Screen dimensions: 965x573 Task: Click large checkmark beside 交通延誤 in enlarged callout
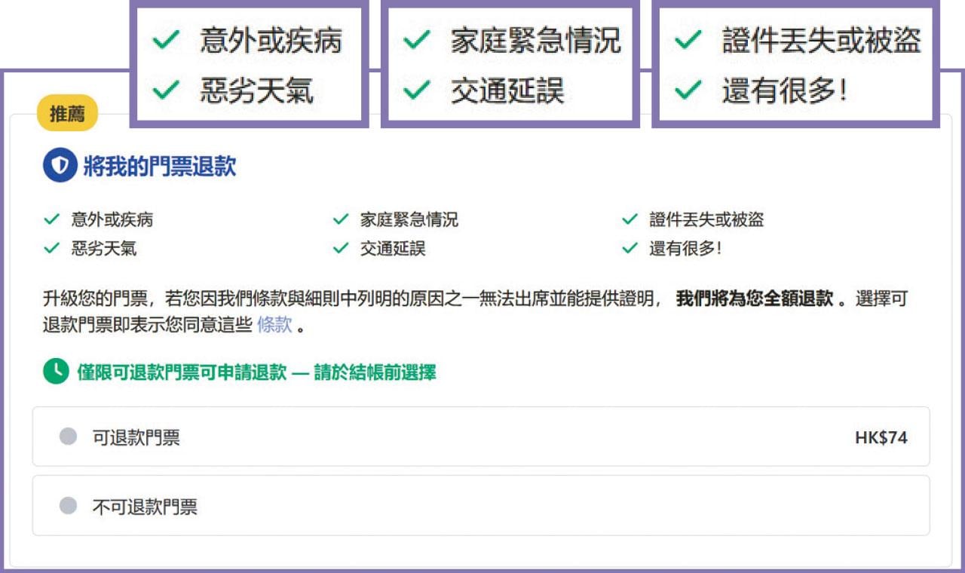pos(416,90)
